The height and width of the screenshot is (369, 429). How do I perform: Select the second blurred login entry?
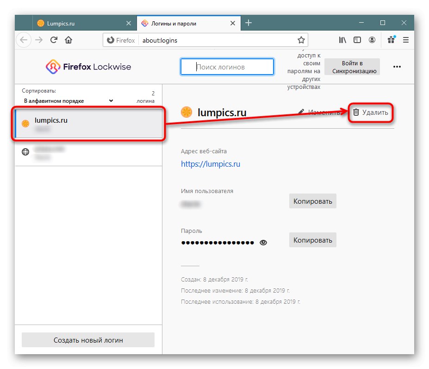point(89,152)
